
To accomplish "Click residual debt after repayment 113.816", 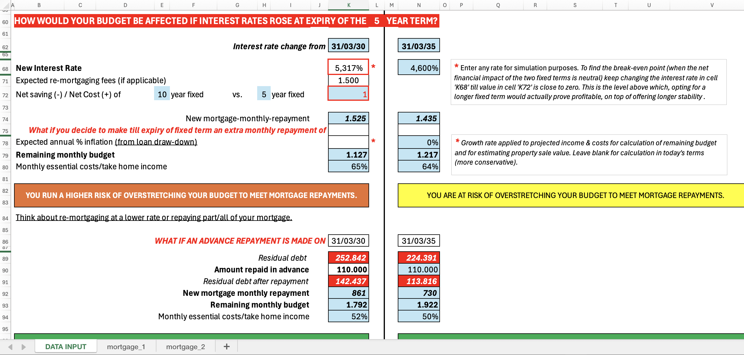I will pos(419,281).
